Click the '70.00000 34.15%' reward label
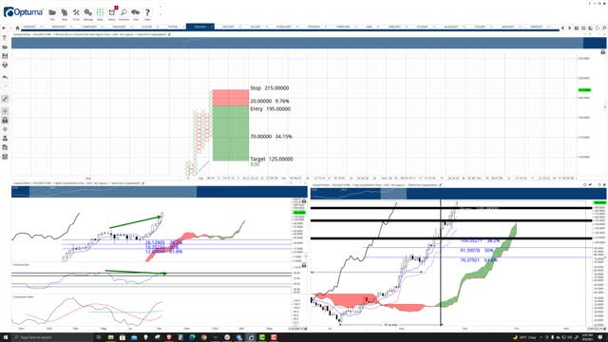 [x=271, y=137]
